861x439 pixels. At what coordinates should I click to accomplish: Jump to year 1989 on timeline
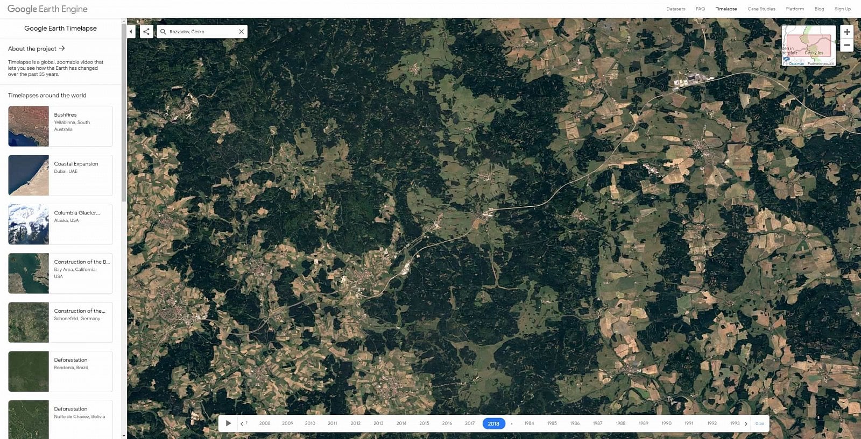[643, 423]
